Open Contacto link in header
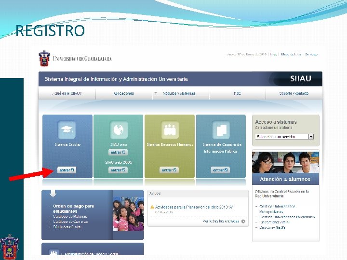347x260 pixels. click(x=311, y=54)
